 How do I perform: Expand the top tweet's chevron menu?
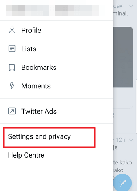click(131, 6)
